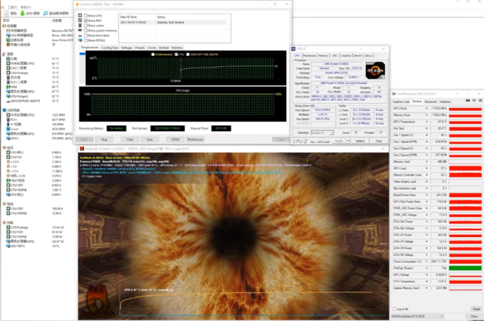
Task: Click the FurMark fur rendering viewport
Action: (x=227, y=235)
